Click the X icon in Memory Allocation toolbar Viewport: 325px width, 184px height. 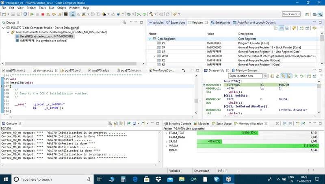pyautogui.click(x=277, y=123)
